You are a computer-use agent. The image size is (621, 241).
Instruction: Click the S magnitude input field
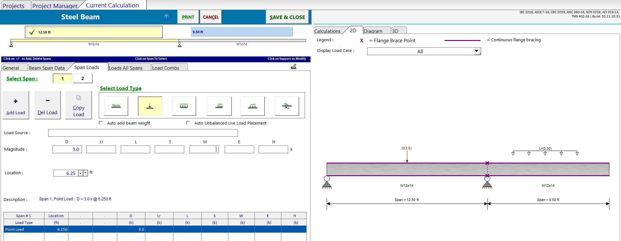(169, 149)
